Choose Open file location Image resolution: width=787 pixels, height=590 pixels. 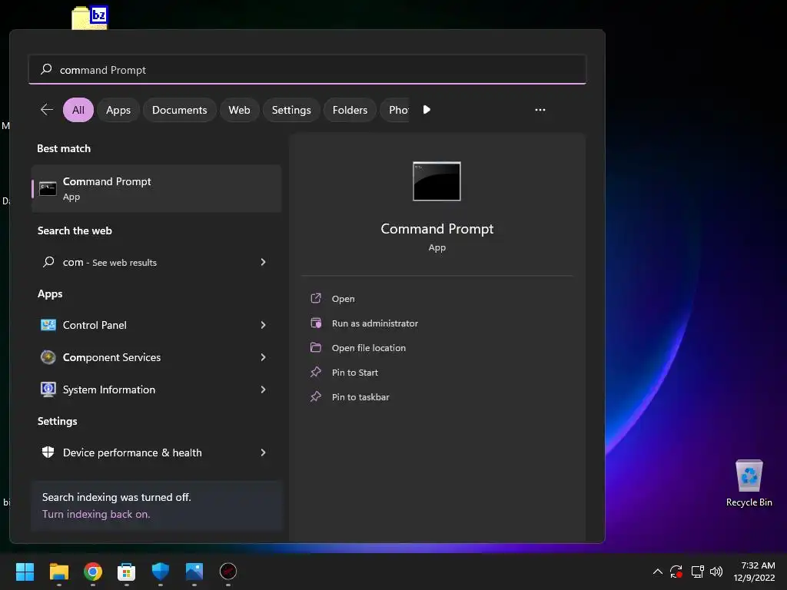coord(369,348)
